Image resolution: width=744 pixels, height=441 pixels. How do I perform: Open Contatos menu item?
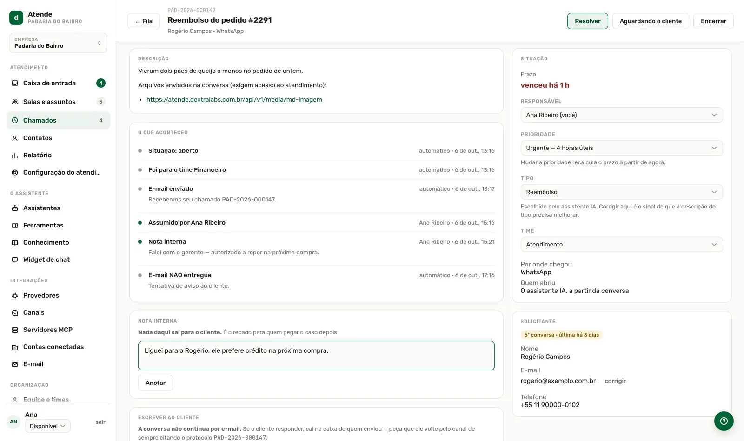(58, 138)
